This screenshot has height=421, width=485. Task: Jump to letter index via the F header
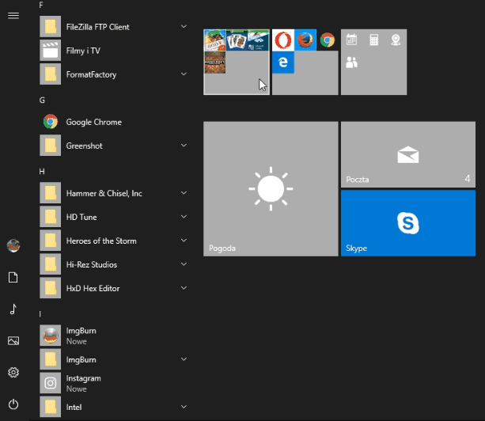click(x=41, y=6)
